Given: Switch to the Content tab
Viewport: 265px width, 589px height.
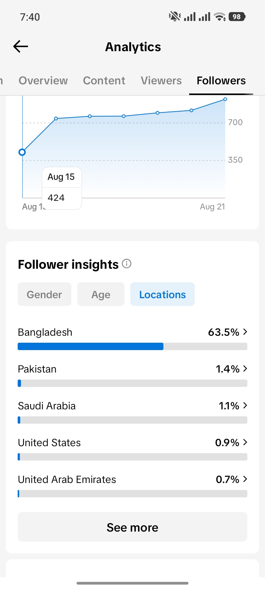Looking at the screenshot, I should pyautogui.click(x=104, y=81).
